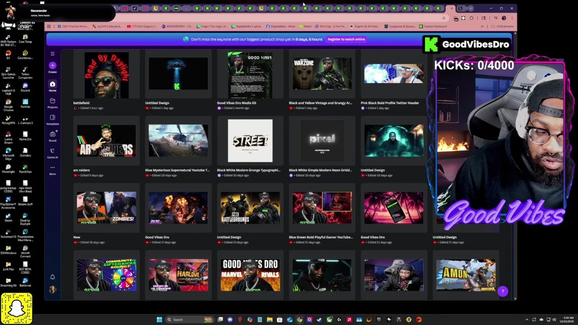Open the Sunglasses & Eyewear bookmark
The height and width of the screenshot is (325, 578).
(x=400, y=26)
